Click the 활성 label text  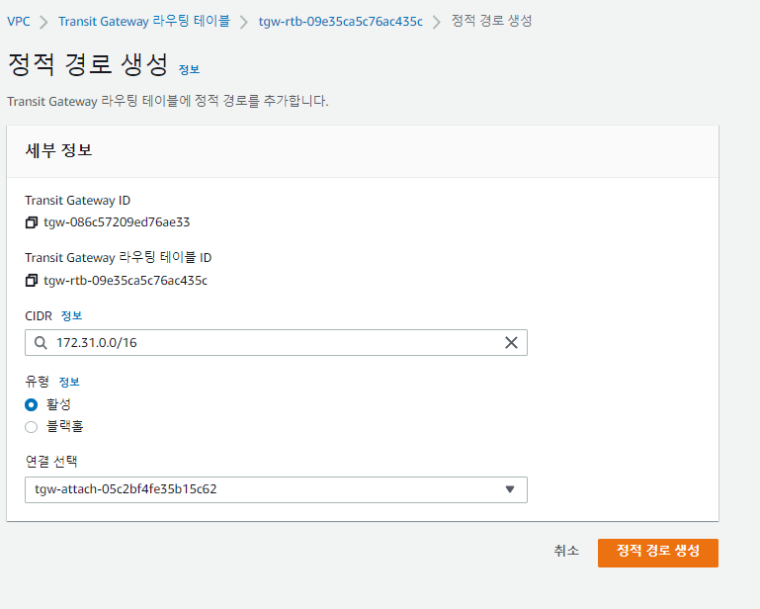tap(58, 404)
